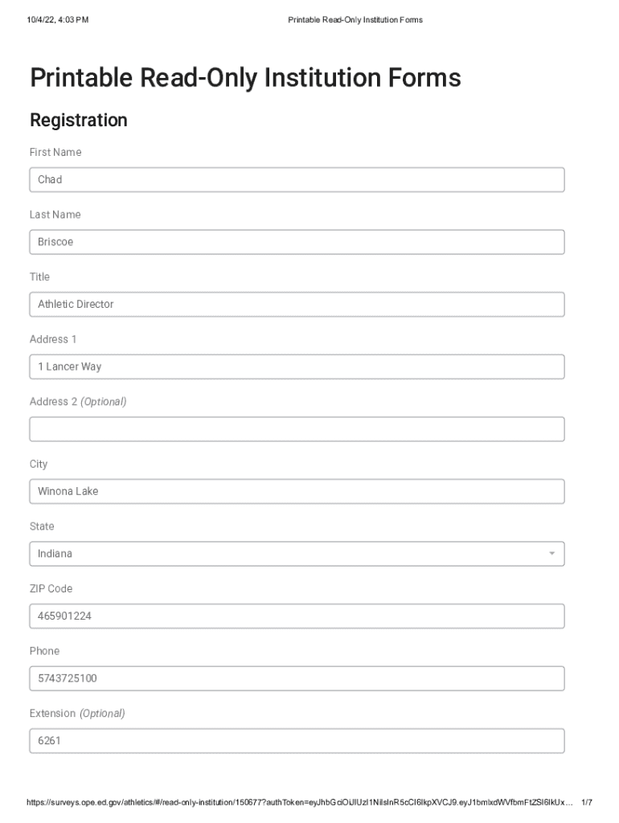
Task: Click the large Printable Read-Only Institution Forms heading
Action: pos(245,78)
